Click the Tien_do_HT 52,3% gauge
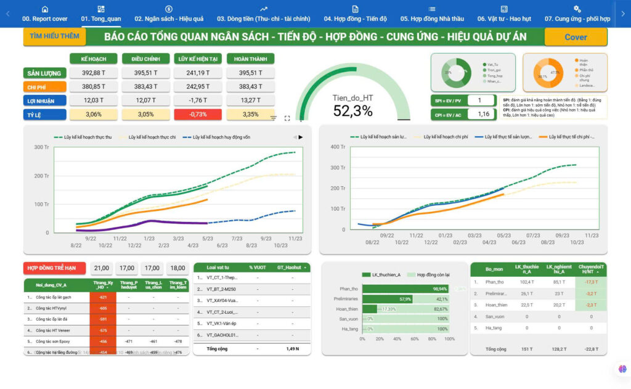The width and height of the screenshot is (631, 389). coord(353,92)
